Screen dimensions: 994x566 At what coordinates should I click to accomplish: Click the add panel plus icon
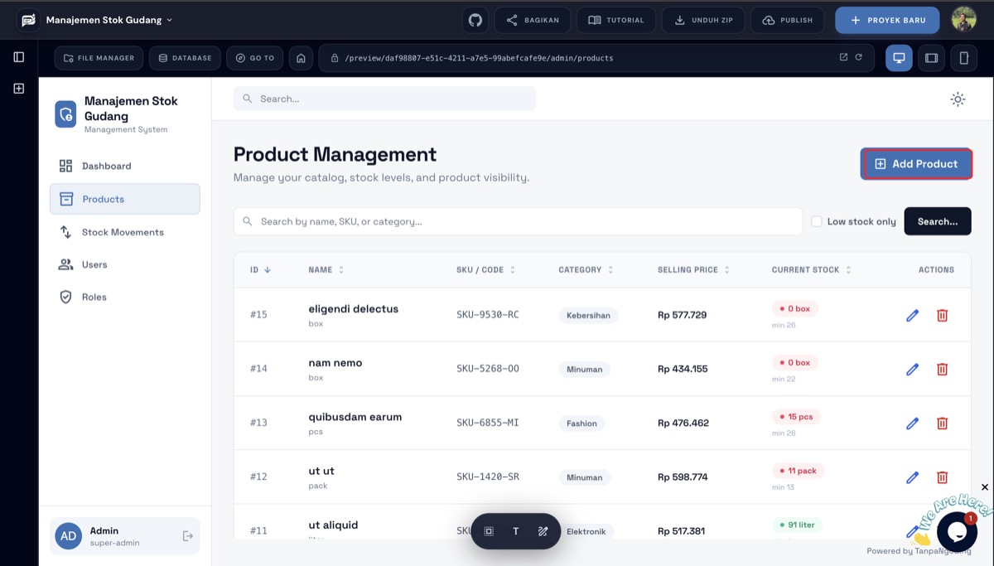click(19, 88)
